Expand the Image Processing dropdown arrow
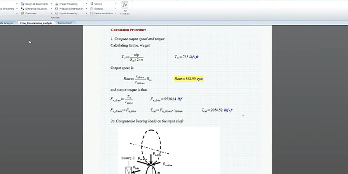348x174 pixels. pos(86,4)
